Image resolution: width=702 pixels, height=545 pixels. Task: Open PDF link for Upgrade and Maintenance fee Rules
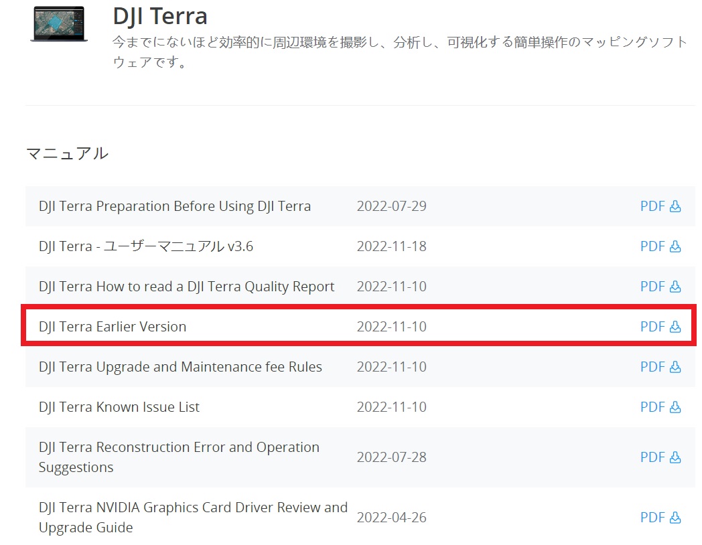[652, 367]
